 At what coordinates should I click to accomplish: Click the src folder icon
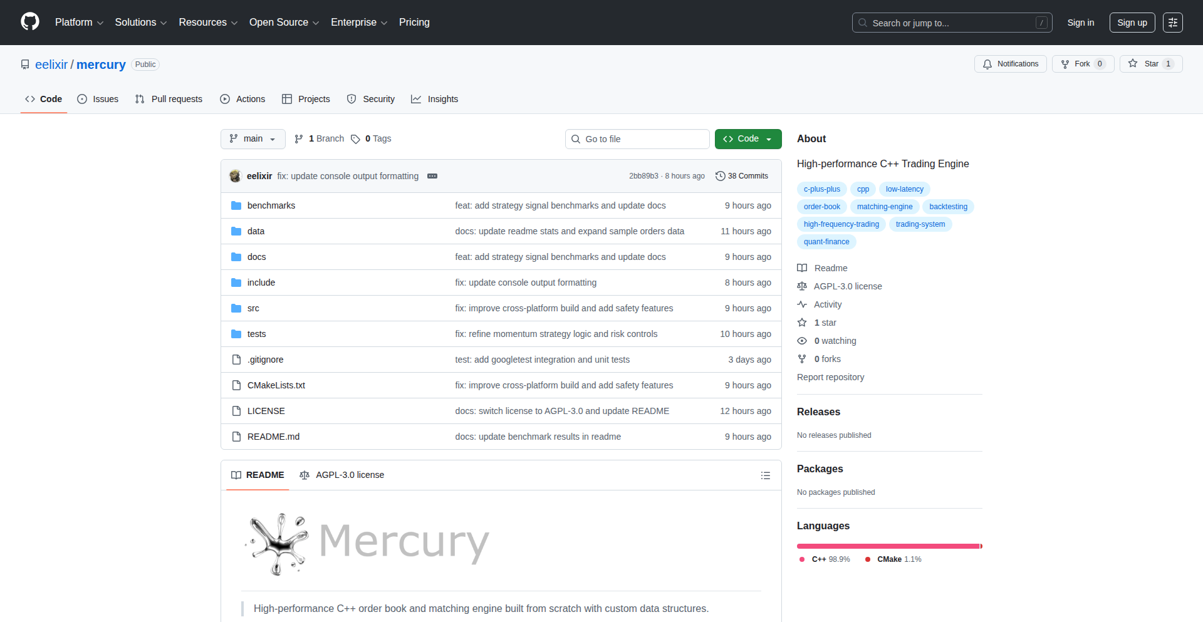[x=236, y=308]
